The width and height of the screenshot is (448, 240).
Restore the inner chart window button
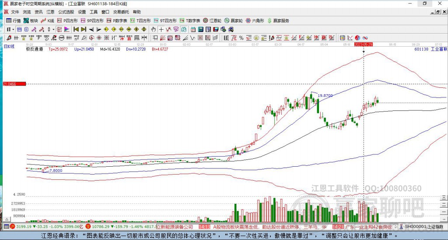438,12
